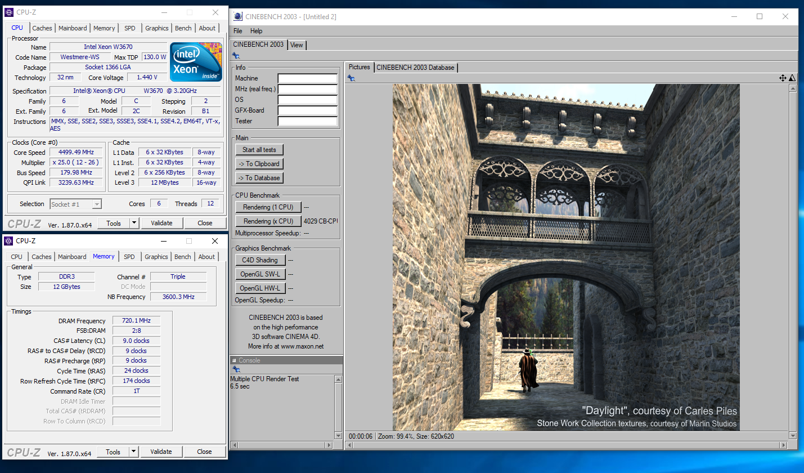804x473 pixels.
Task: Click the CINEBENCH 2003 title bar icon
Action: pyautogui.click(x=239, y=16)
